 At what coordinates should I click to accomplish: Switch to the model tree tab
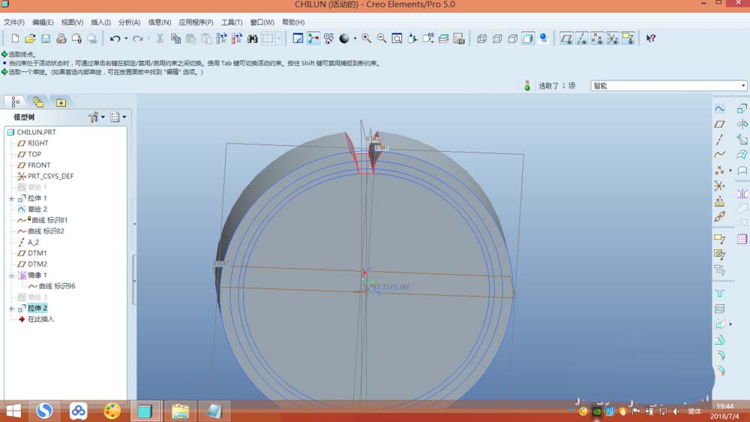click(15, 102)
